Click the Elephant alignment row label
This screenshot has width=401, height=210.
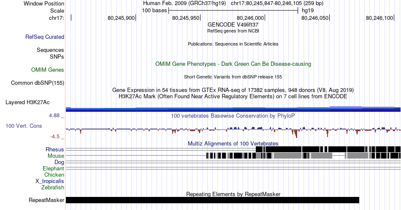pos(53,168)
